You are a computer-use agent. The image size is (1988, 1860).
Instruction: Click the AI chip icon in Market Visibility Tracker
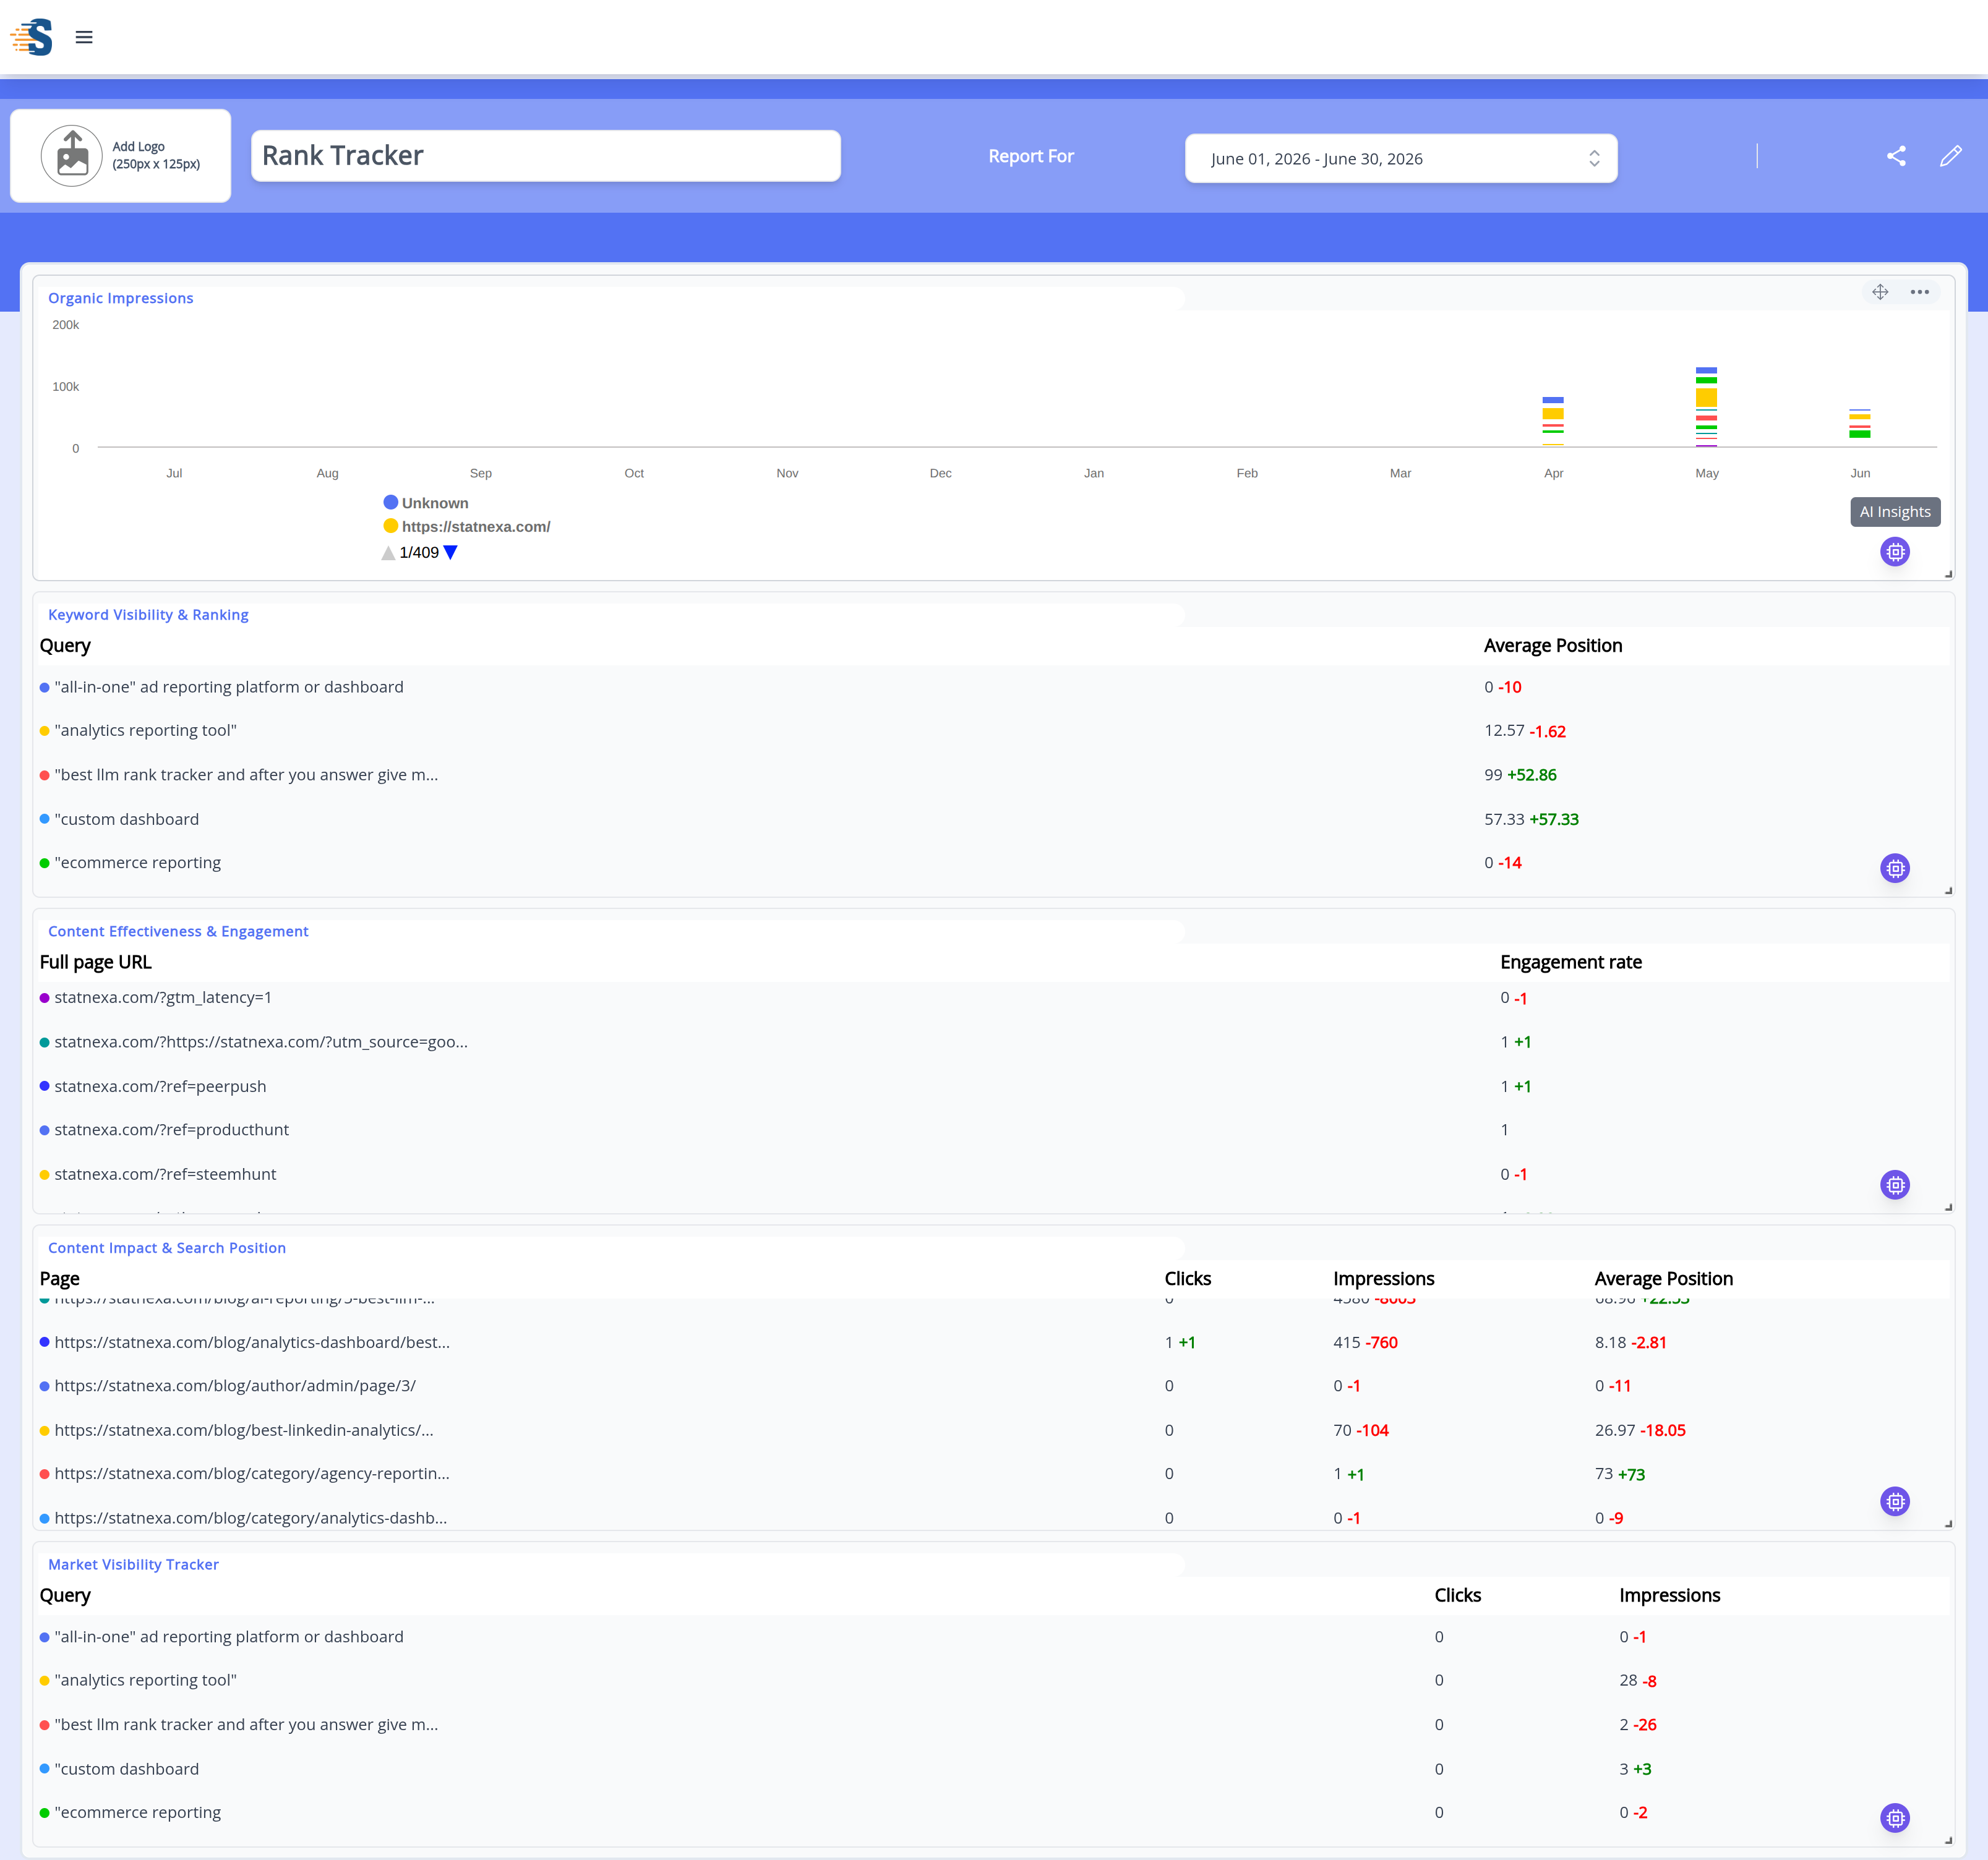[x=1895, y=1818]
